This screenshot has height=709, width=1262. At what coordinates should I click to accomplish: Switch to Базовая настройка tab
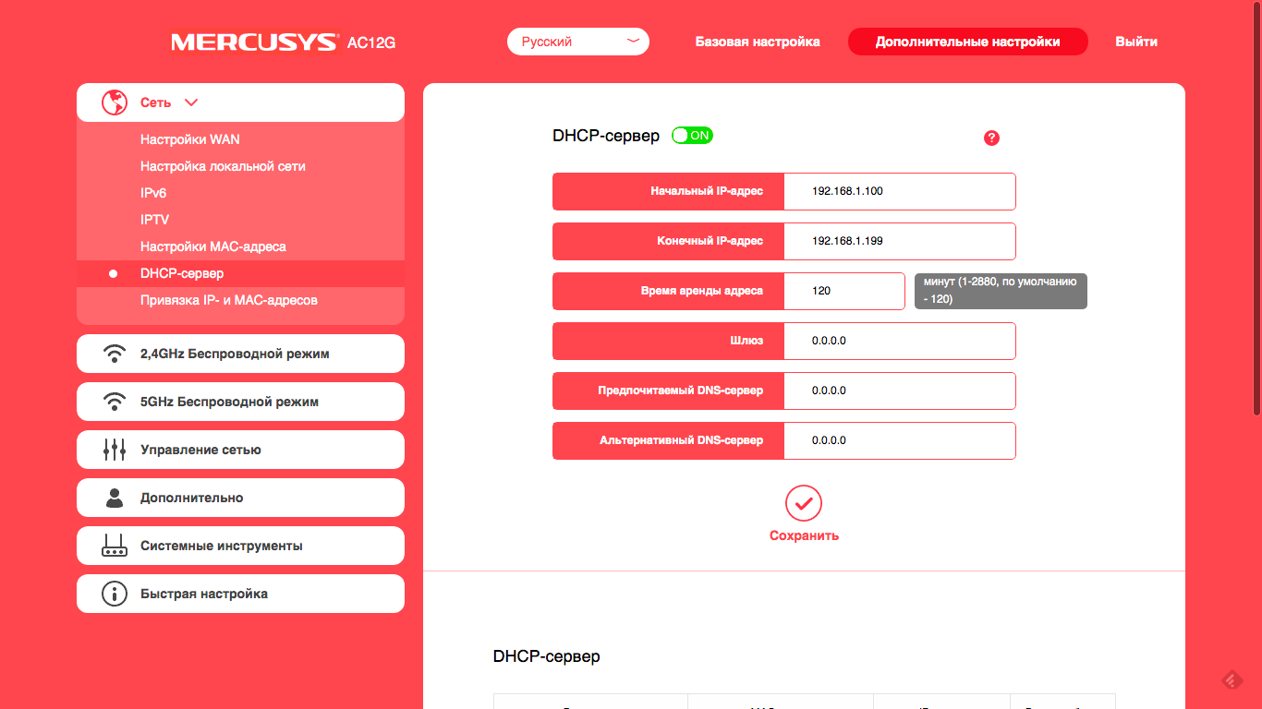pyautogui.click(x=757, y=42)
